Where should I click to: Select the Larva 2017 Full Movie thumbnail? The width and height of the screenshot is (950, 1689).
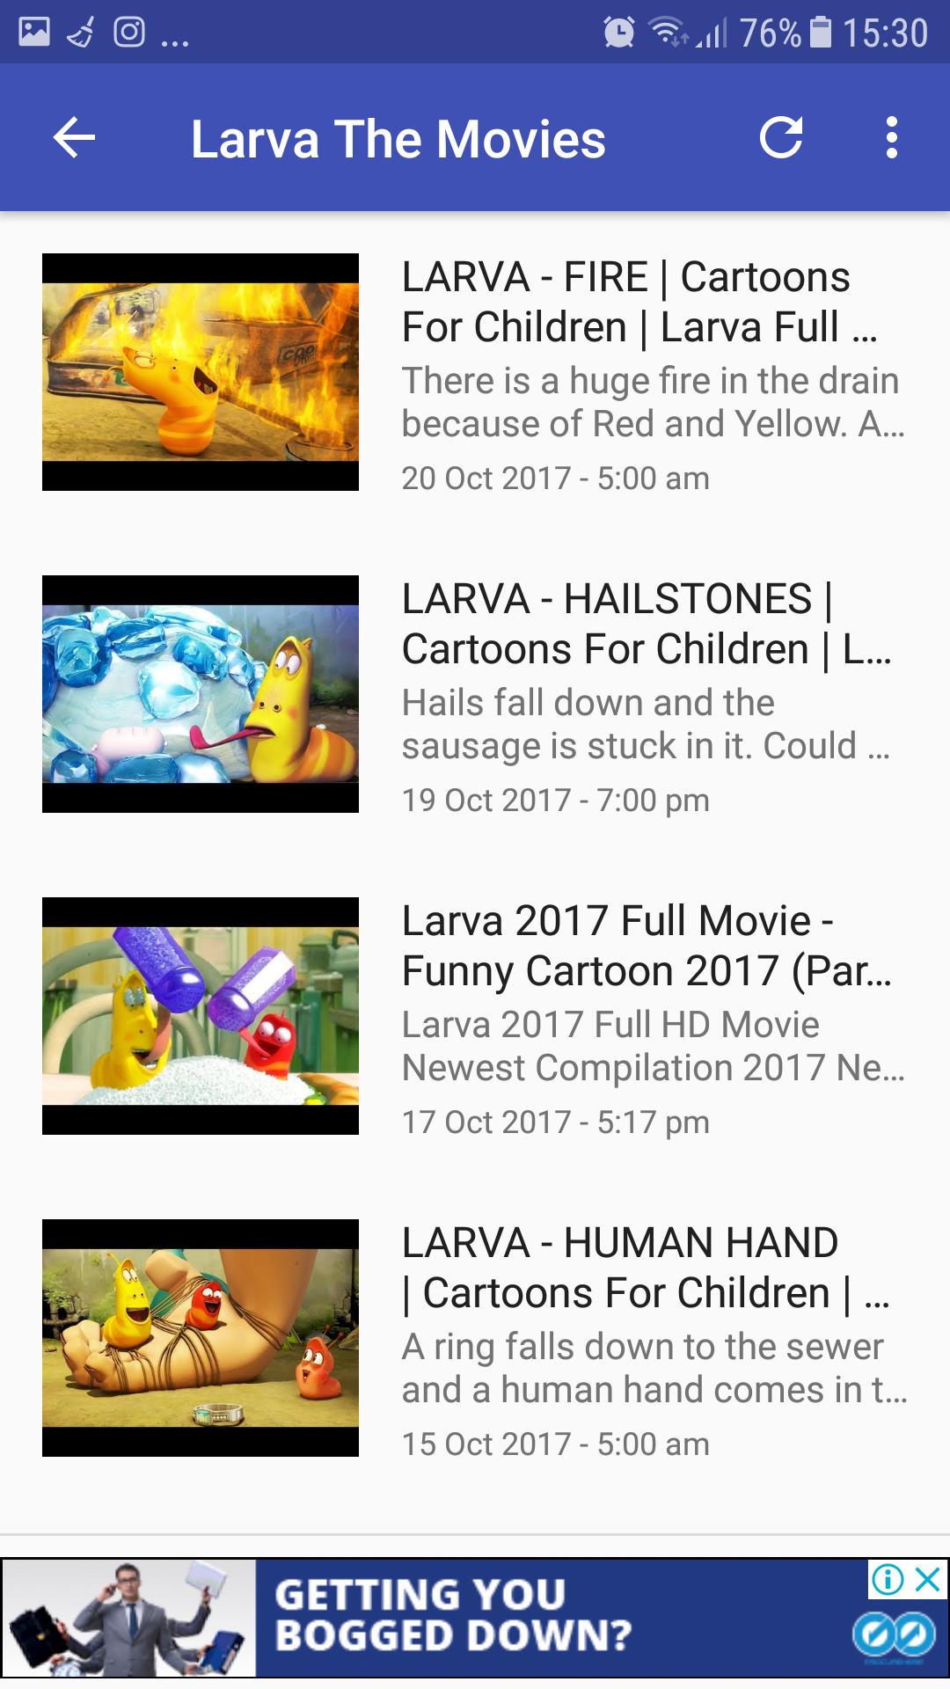pyautogui.click(x=201, y=1016)
